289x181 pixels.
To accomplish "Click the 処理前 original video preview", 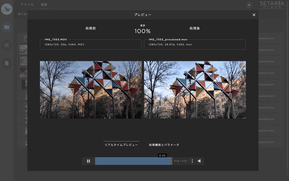I will [x=91, y=90].
